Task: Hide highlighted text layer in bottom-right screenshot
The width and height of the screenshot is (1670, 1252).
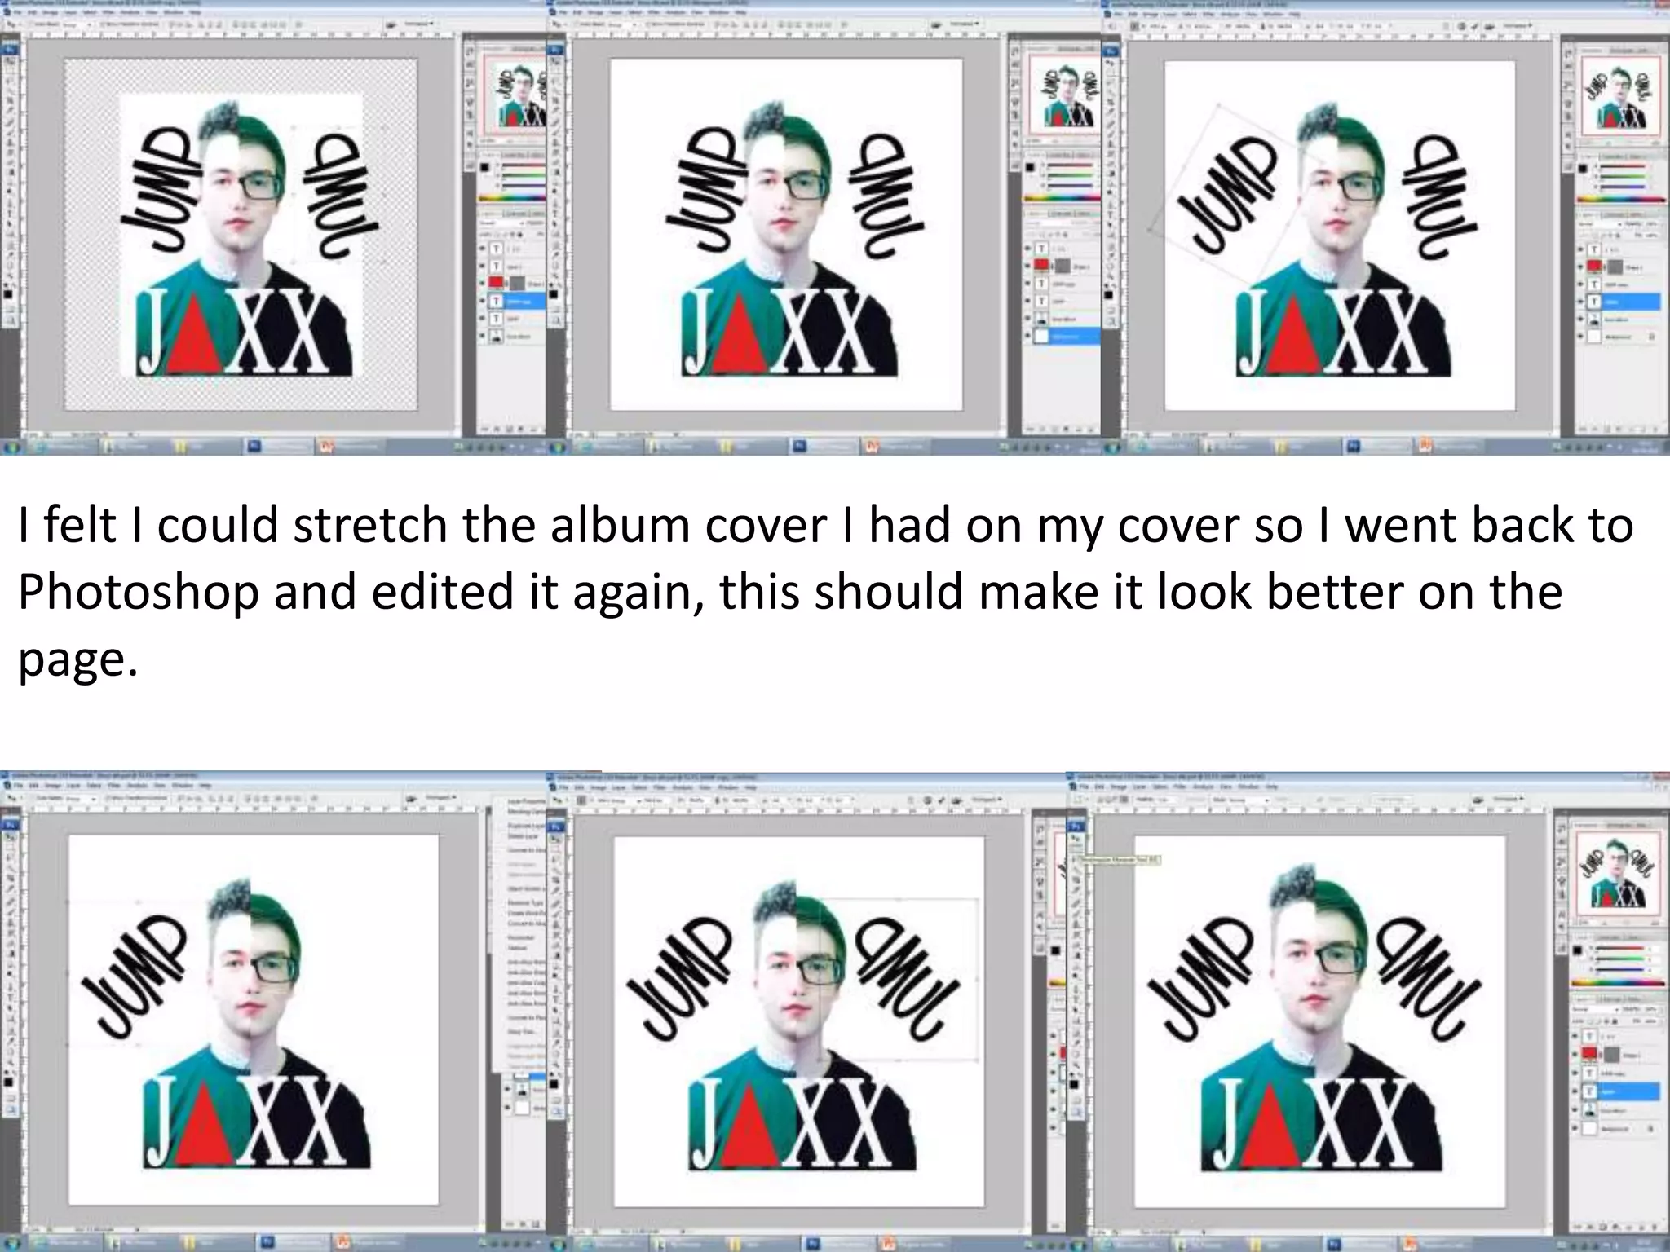Action: (1575, 1091)
